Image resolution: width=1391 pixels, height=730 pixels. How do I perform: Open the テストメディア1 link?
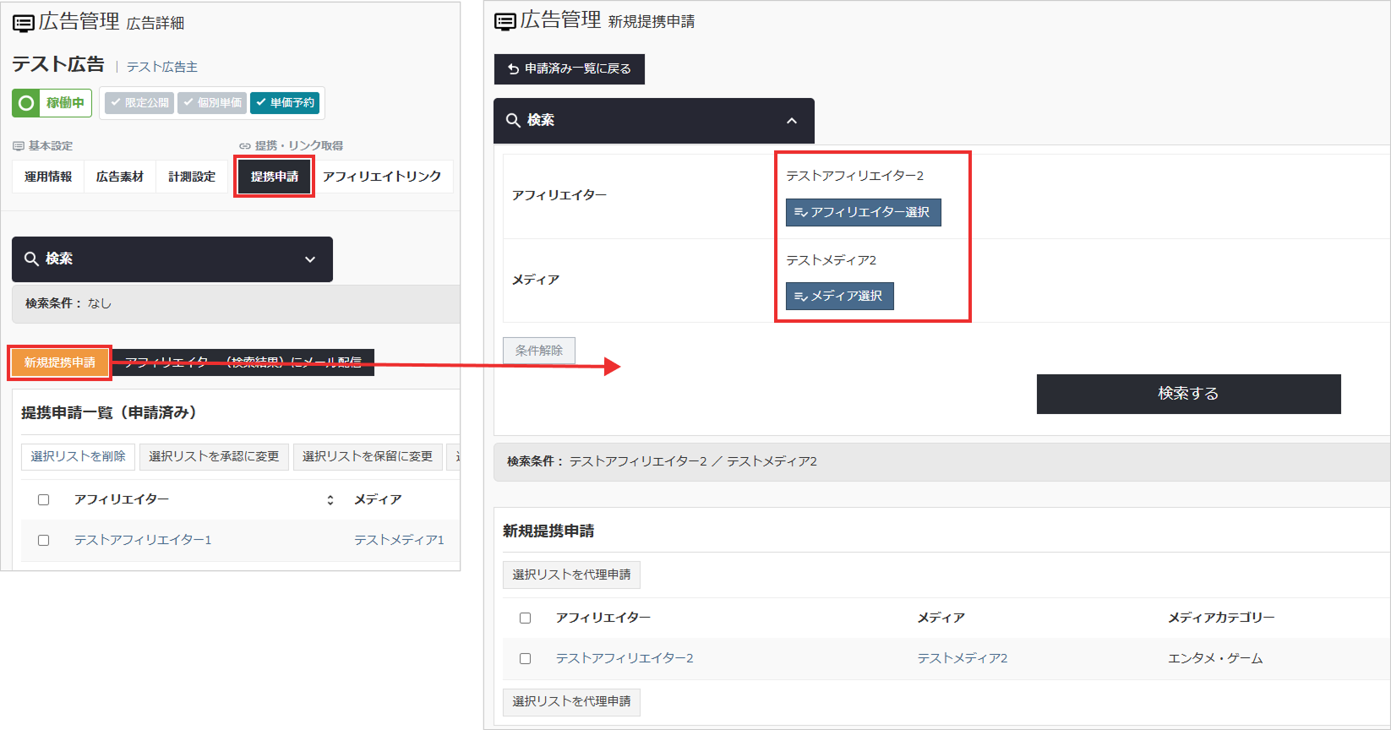(399, 540)
